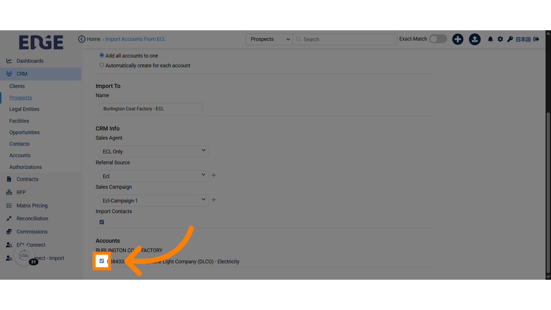
Task: Select 'Automatically create for each account' radio
Action: click(102, 65)
